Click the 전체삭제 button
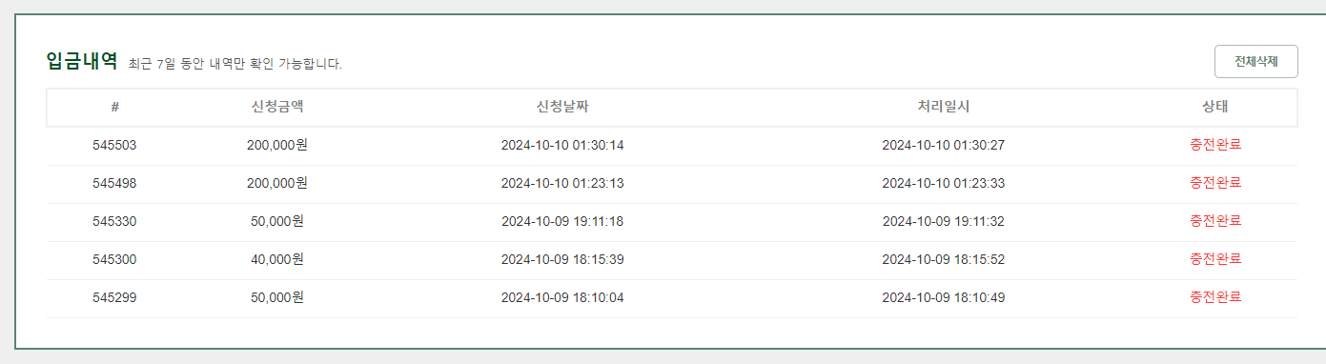The image size is (1326, 364). [x=1255, y=61]
